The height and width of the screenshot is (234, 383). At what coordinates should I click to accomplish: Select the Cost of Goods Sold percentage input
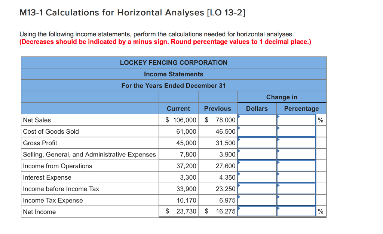point(296,131)
